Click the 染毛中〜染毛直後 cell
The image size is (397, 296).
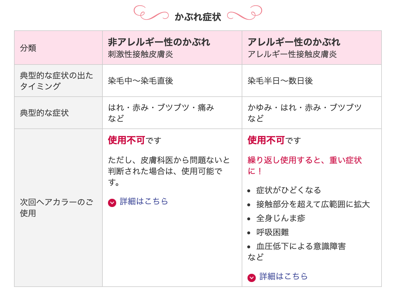click(x=172, y=81)
